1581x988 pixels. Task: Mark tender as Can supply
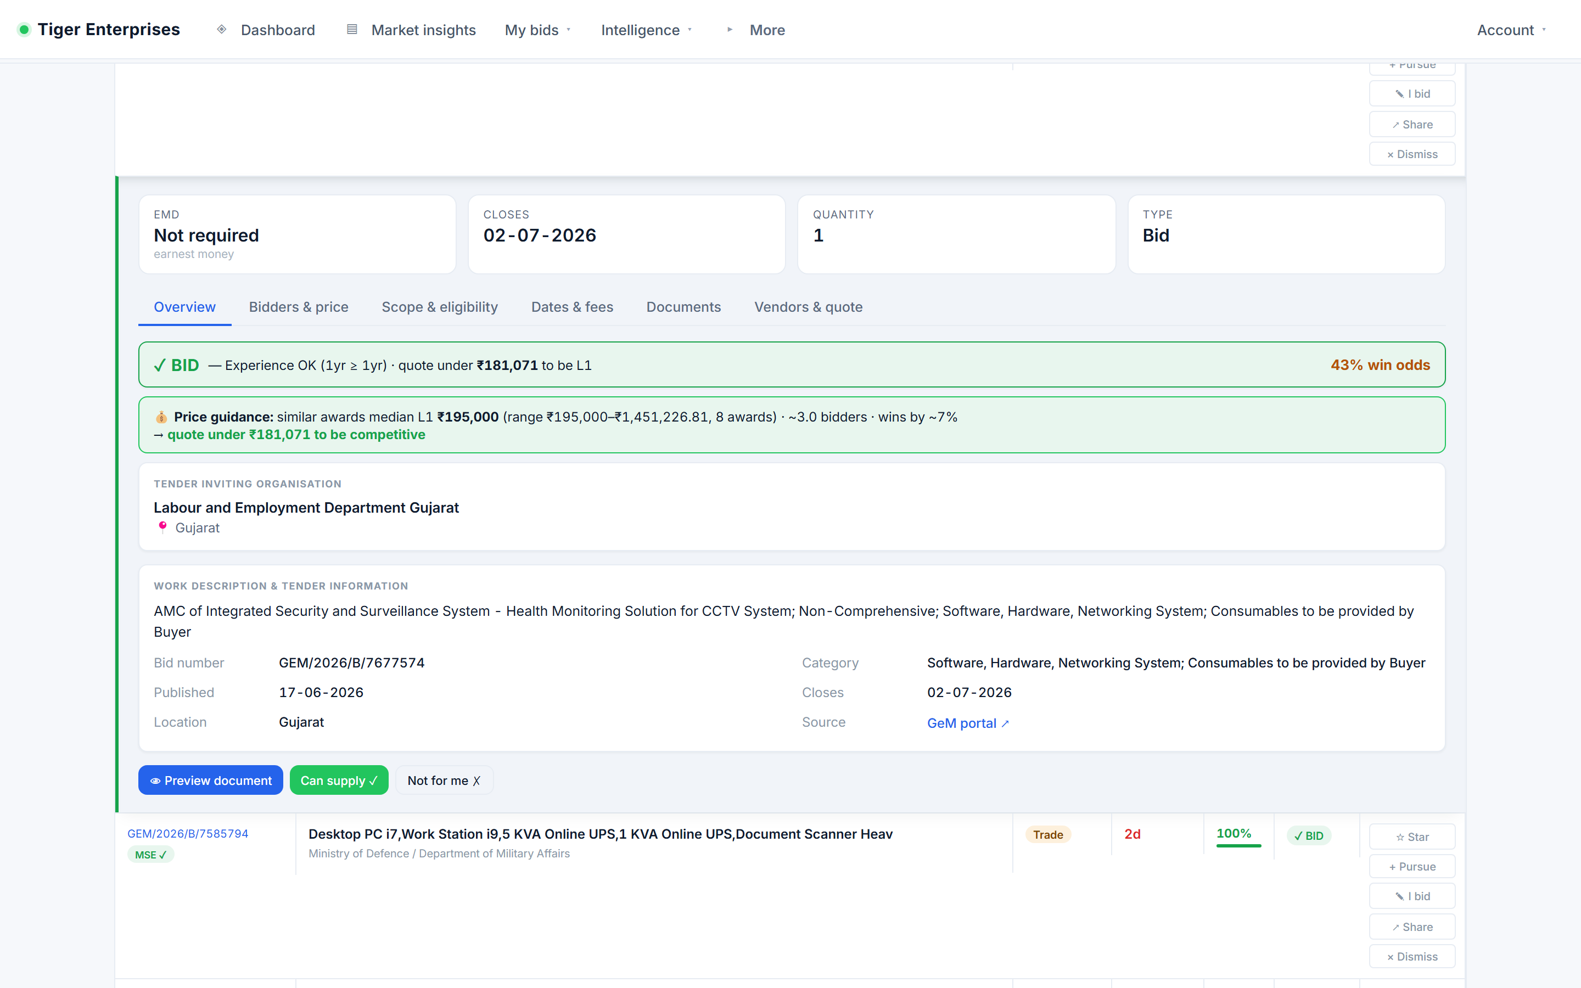[339, 780]
